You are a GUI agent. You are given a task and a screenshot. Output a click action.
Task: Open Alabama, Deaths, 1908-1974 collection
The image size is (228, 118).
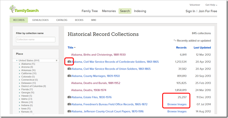click(89, 90)
